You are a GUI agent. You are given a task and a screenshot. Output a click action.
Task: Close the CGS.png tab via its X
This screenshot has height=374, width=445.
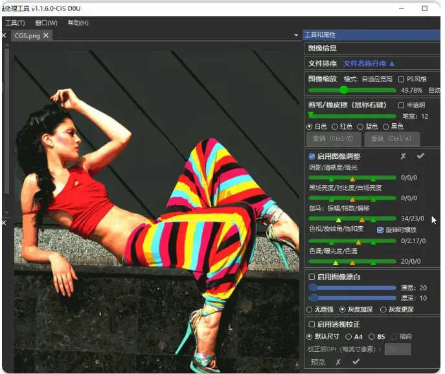(46, 36)
